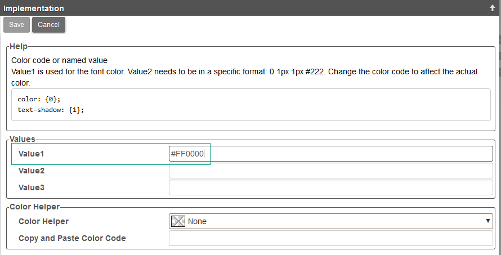Expand the Color Helper dropdown arrow

click(487, 221)
